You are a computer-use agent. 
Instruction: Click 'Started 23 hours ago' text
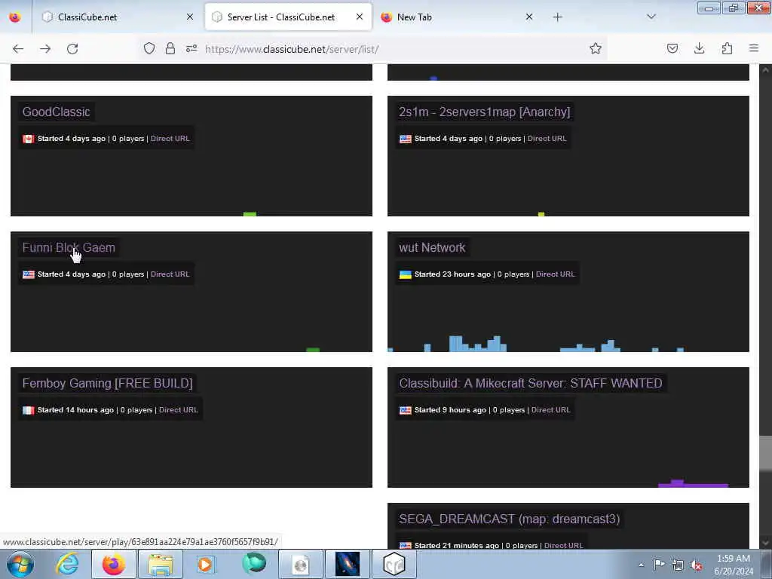coord(452,274)
